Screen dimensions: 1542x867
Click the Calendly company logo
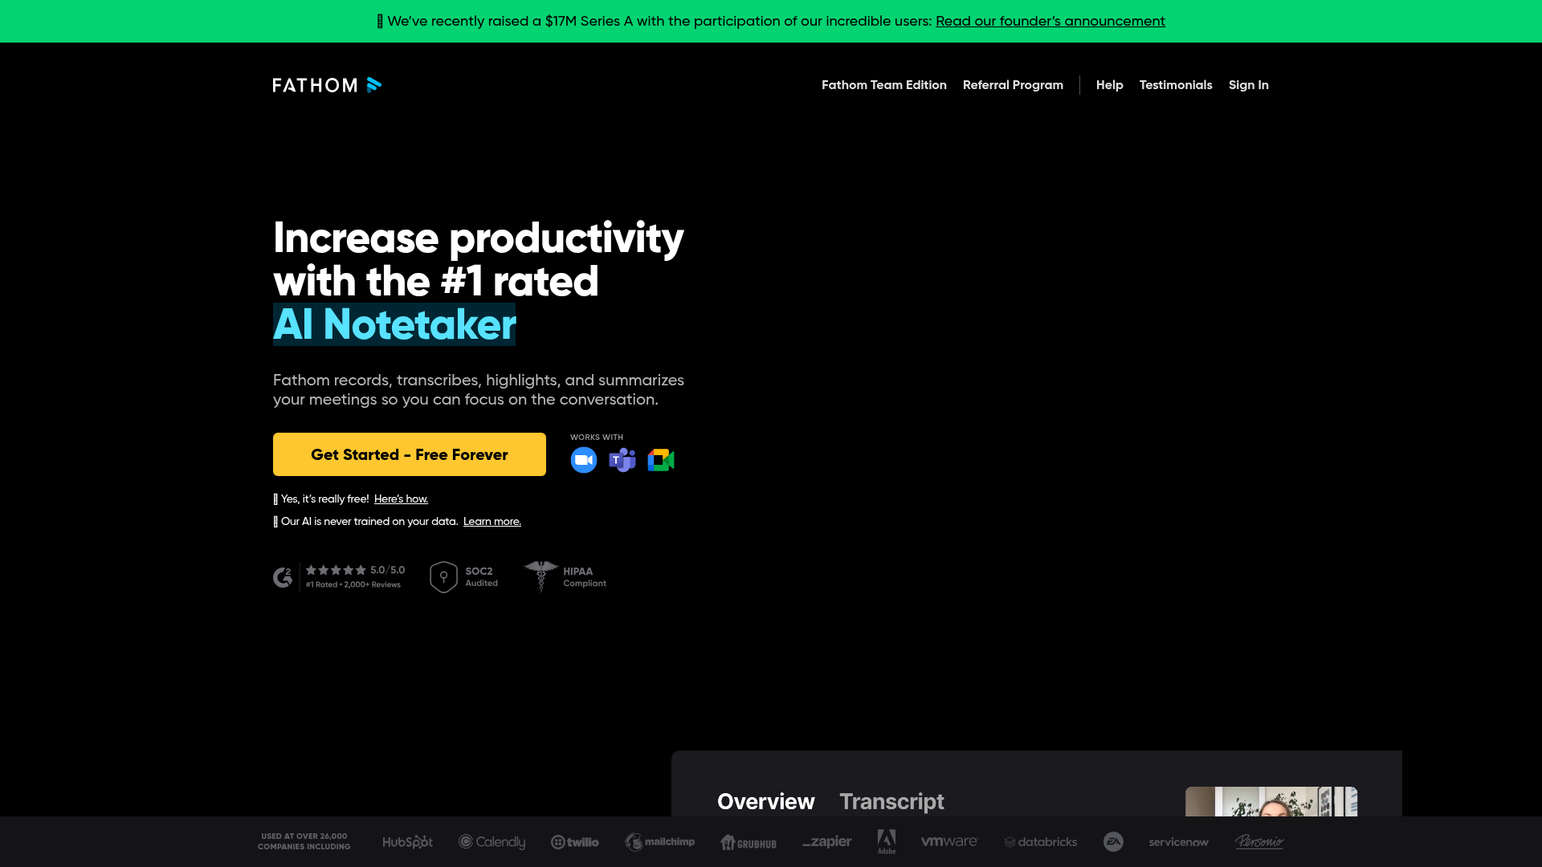coord(492,841)
